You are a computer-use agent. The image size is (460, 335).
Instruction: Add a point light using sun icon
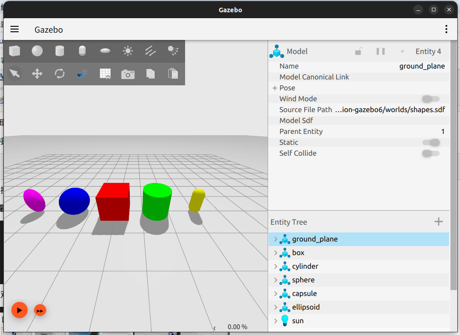[x=127, y=51]
